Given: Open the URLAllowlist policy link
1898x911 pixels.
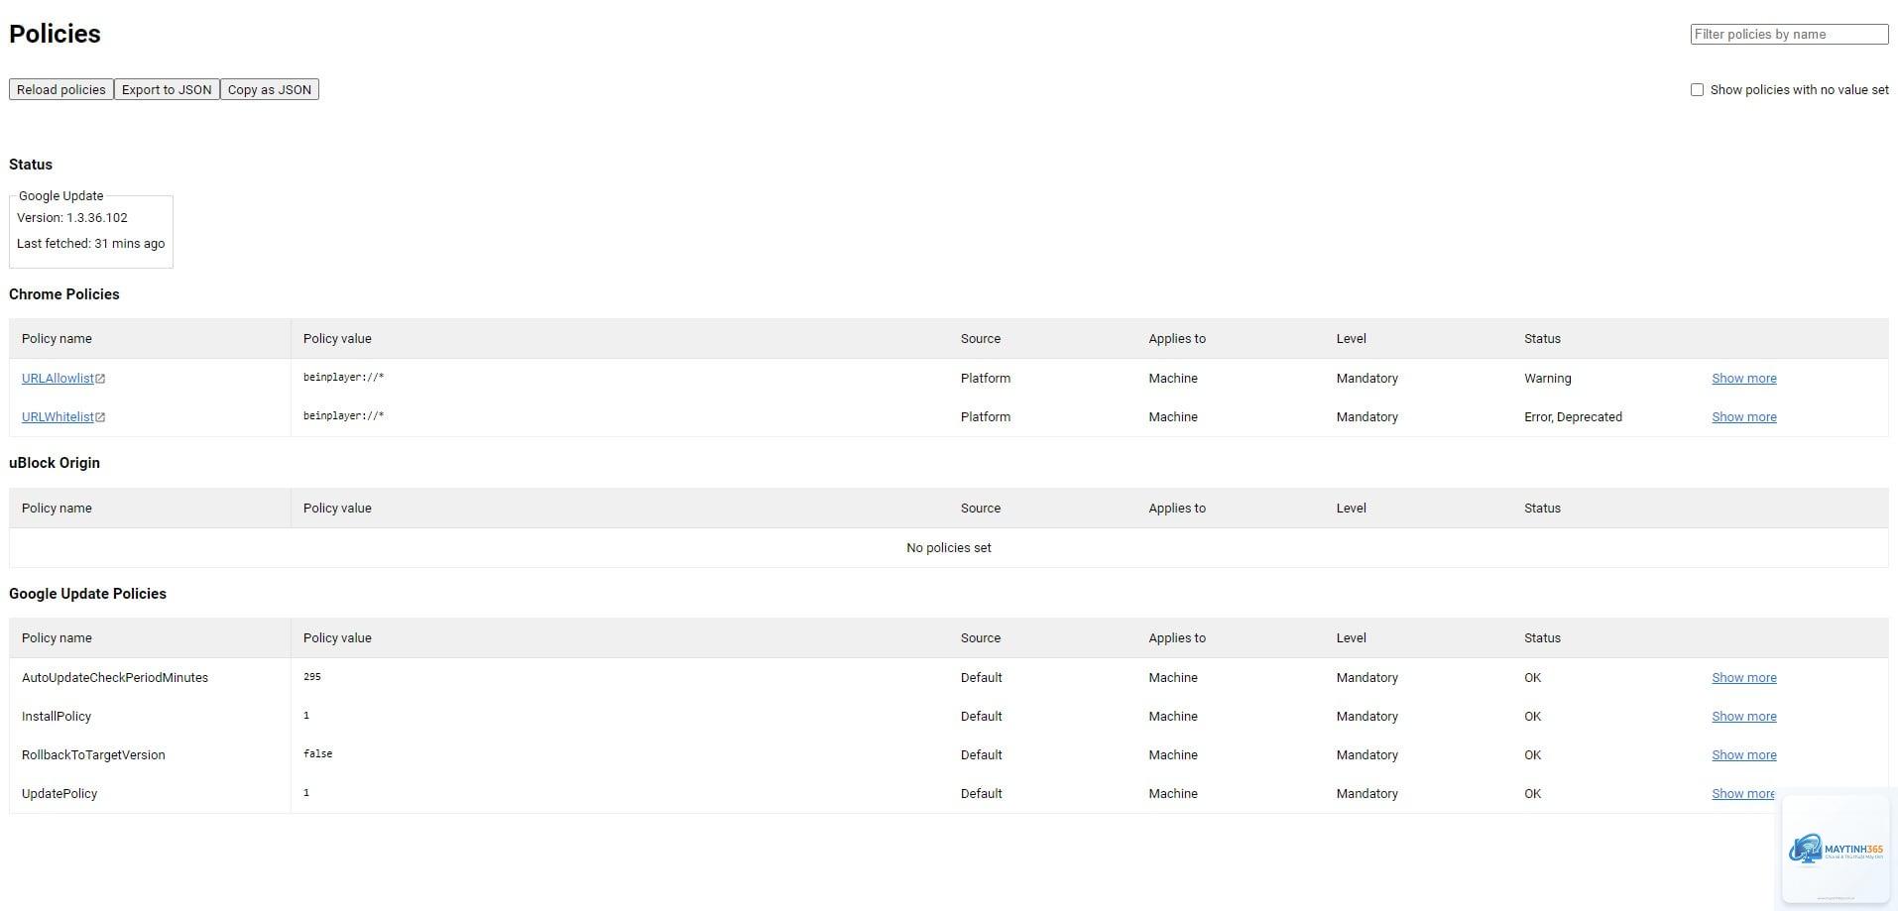Looking at the screenshot, I should [x=58, y=379].
